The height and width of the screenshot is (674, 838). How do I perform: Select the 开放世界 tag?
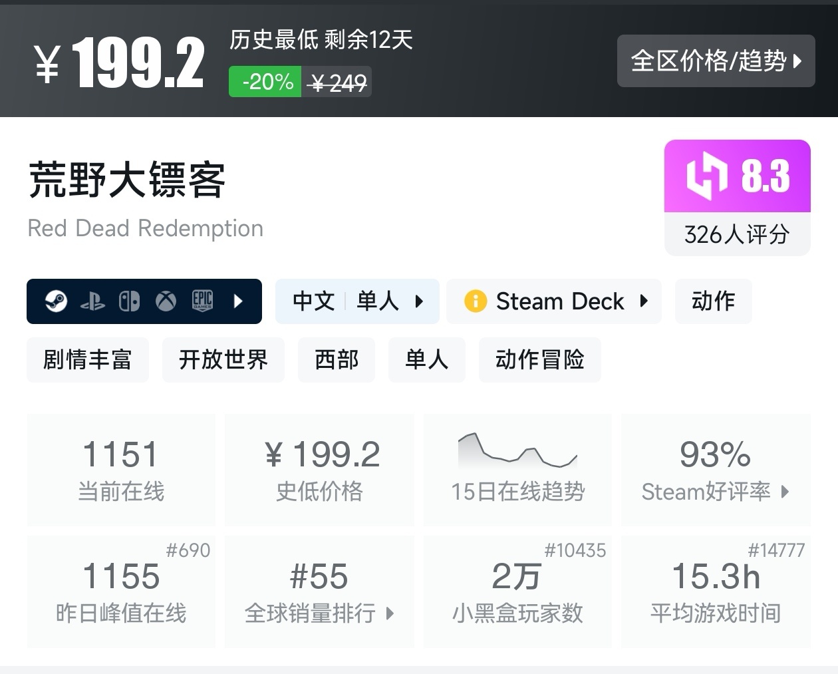coord(223,360)
